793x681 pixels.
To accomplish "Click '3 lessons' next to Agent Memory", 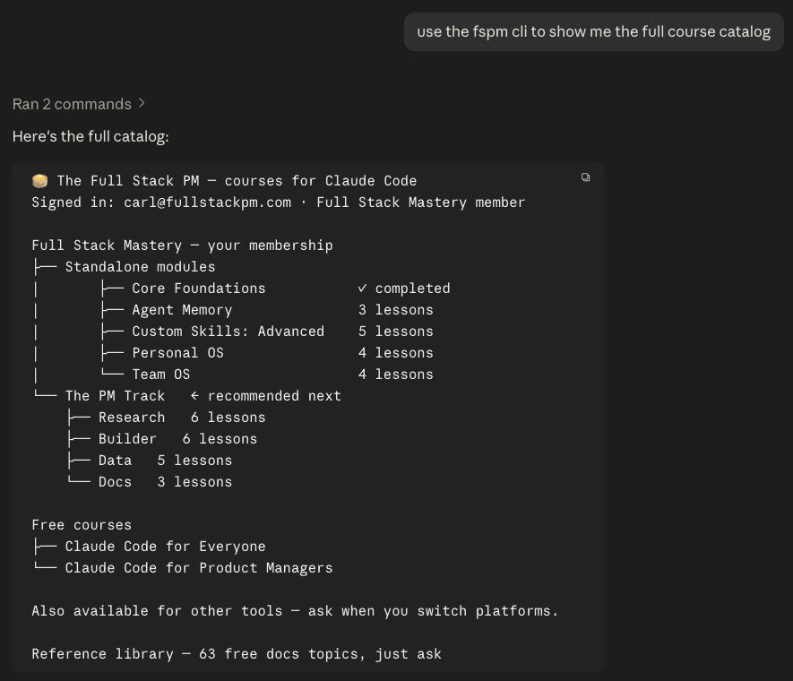I will point(396,310).
